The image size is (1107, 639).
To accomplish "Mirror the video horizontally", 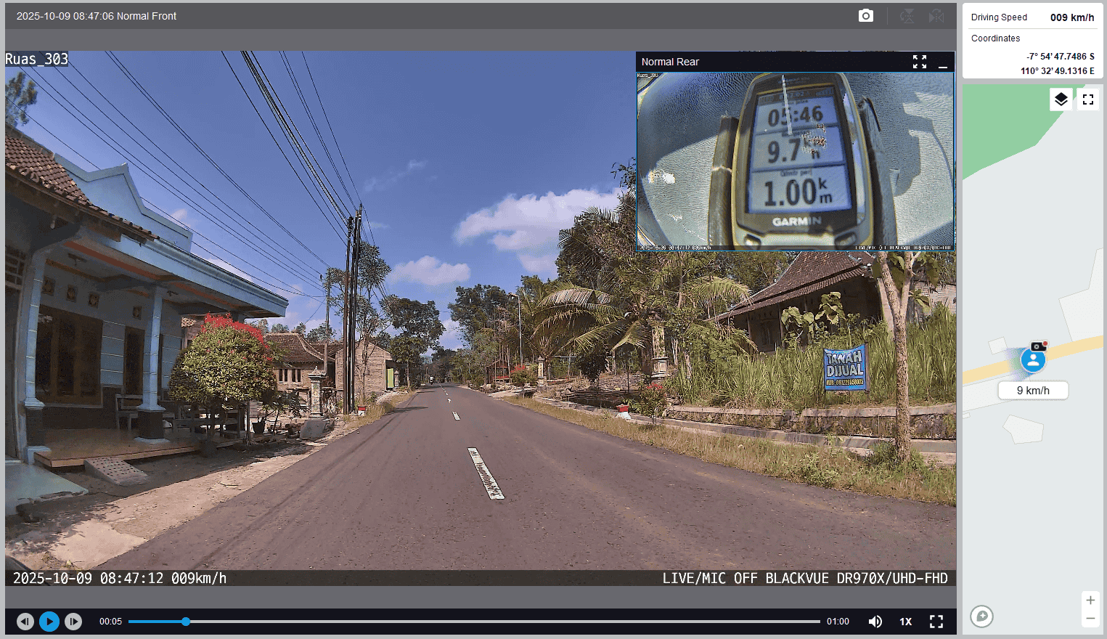I will [936, 16].
